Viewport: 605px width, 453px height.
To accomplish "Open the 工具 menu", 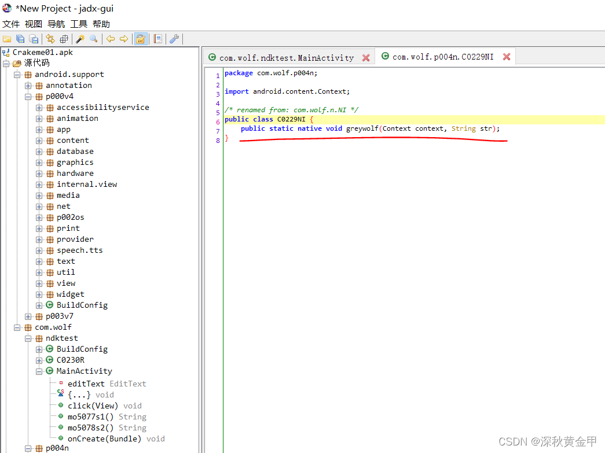I will [79, 24].
